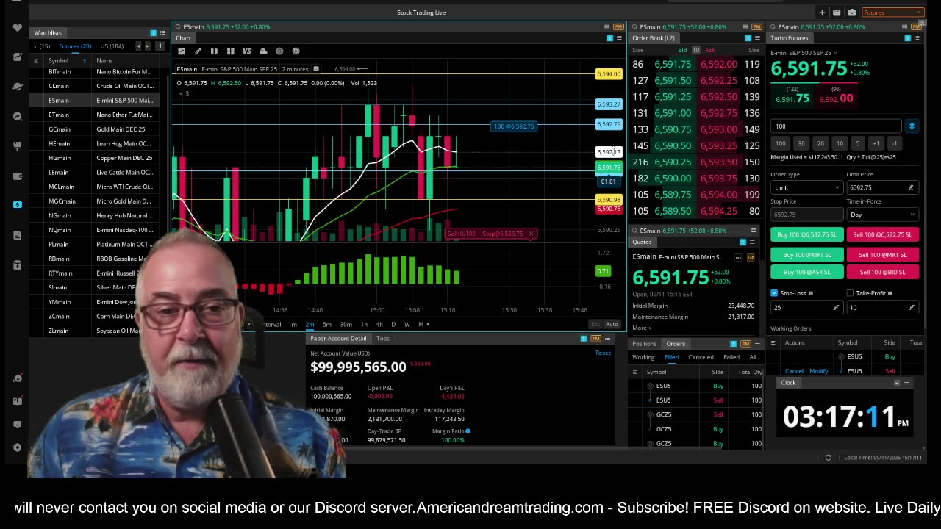The width and height of the screenshot is (941, 529).
Task: Toggle the PM paper-money badge in chart header
Action: point(618,27)
